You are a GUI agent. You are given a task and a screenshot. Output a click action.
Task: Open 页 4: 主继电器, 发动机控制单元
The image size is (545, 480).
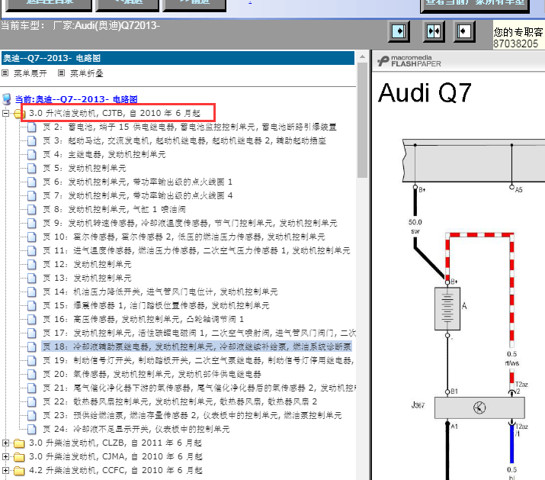[x=104, y=155]
